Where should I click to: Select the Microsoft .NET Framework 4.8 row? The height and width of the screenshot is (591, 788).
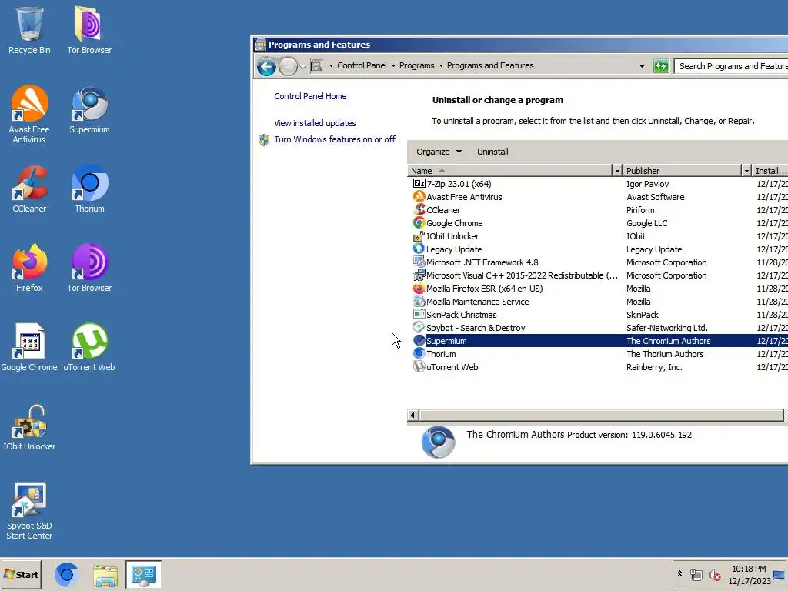(597, 262)
